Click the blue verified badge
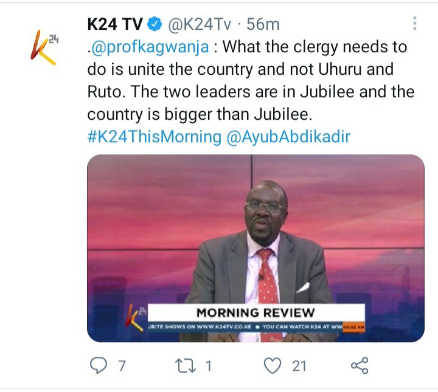This screenshot has width=438, height=392. pos(155,24)
